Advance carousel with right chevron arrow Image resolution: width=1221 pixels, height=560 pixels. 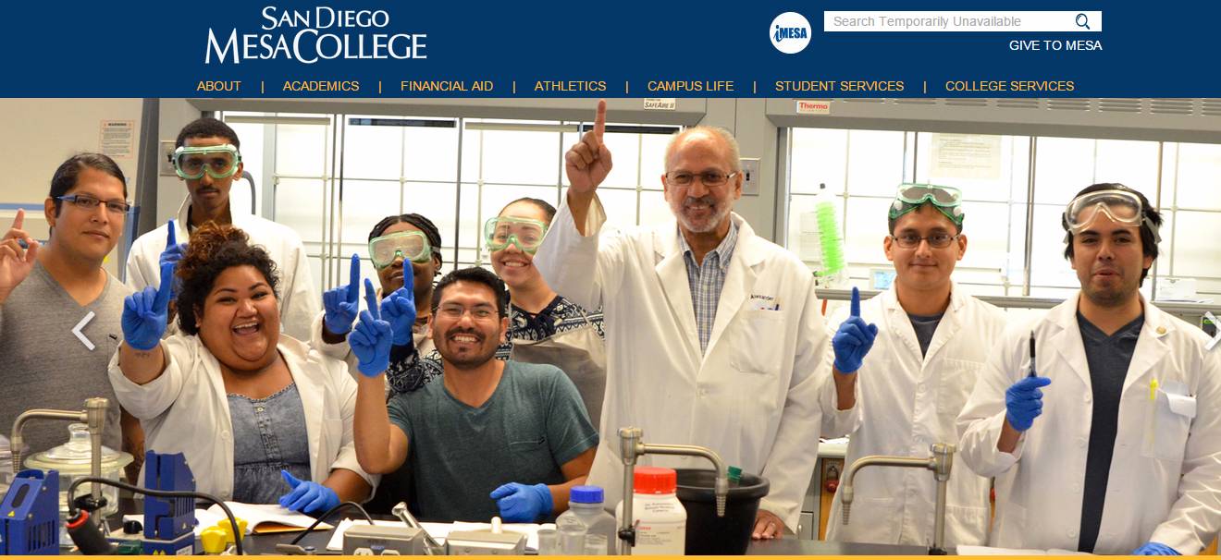[x=1212, y=331]
